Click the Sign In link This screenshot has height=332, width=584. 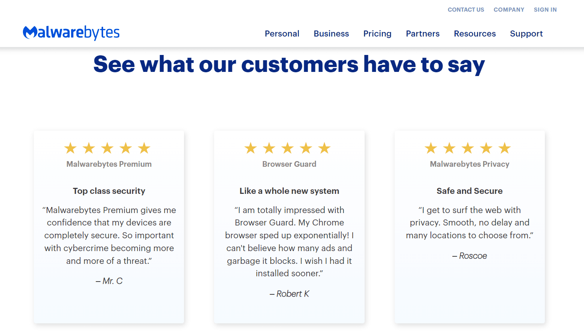coord(545,10)
